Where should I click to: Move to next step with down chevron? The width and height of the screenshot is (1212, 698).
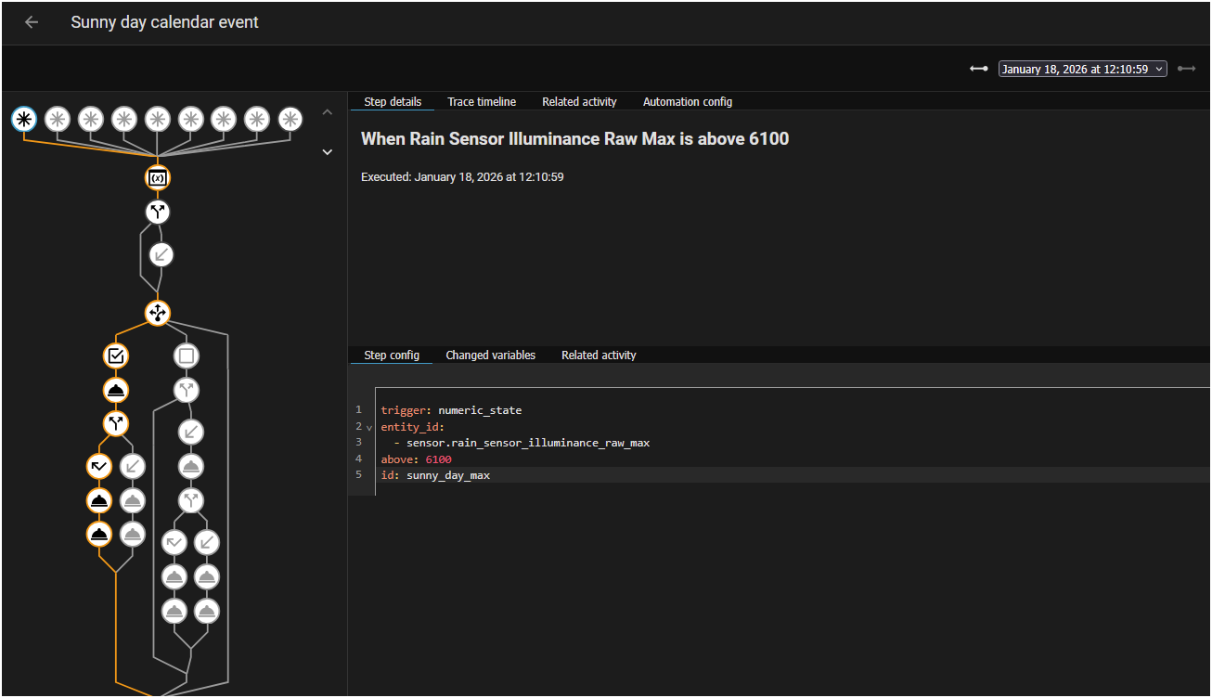(327, 151)
